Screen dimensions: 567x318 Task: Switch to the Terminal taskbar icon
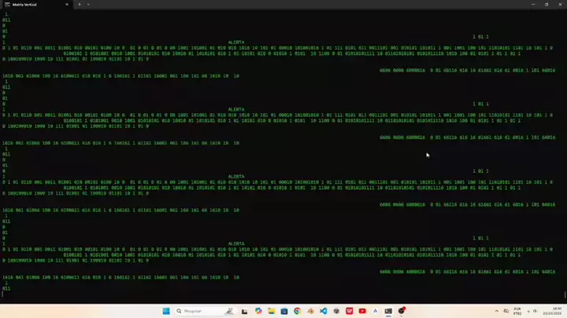click(388, 311)
